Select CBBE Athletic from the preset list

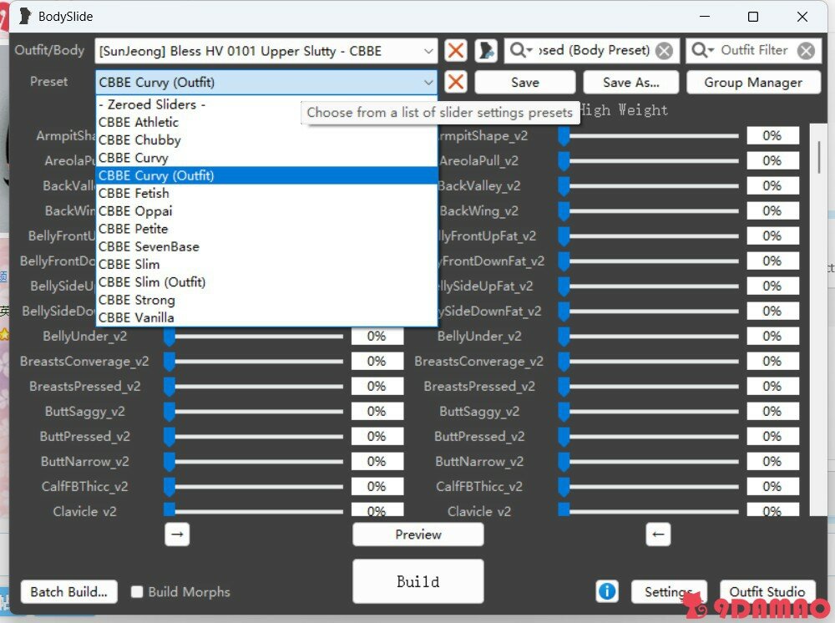(139, 122)
